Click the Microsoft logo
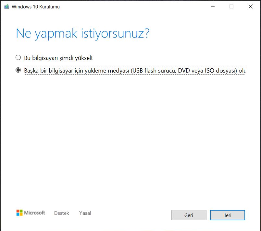The image size is (261, 231). [31, 213]
